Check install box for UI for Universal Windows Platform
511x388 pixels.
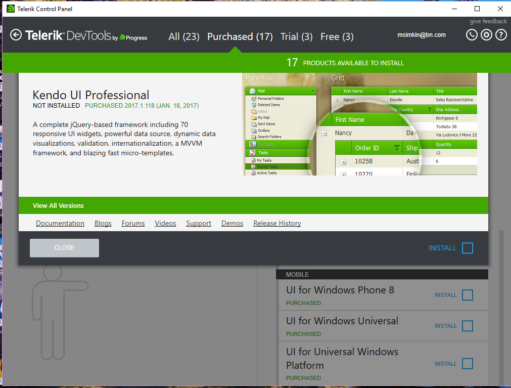468,364
